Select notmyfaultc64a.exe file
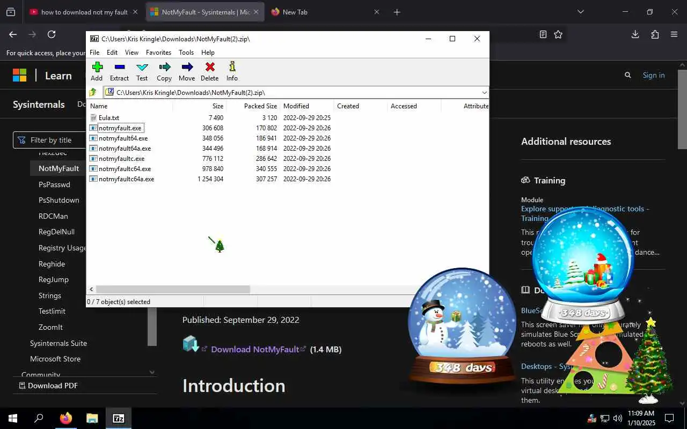This screenshot has width=687, height=429. tap(126, 179)
